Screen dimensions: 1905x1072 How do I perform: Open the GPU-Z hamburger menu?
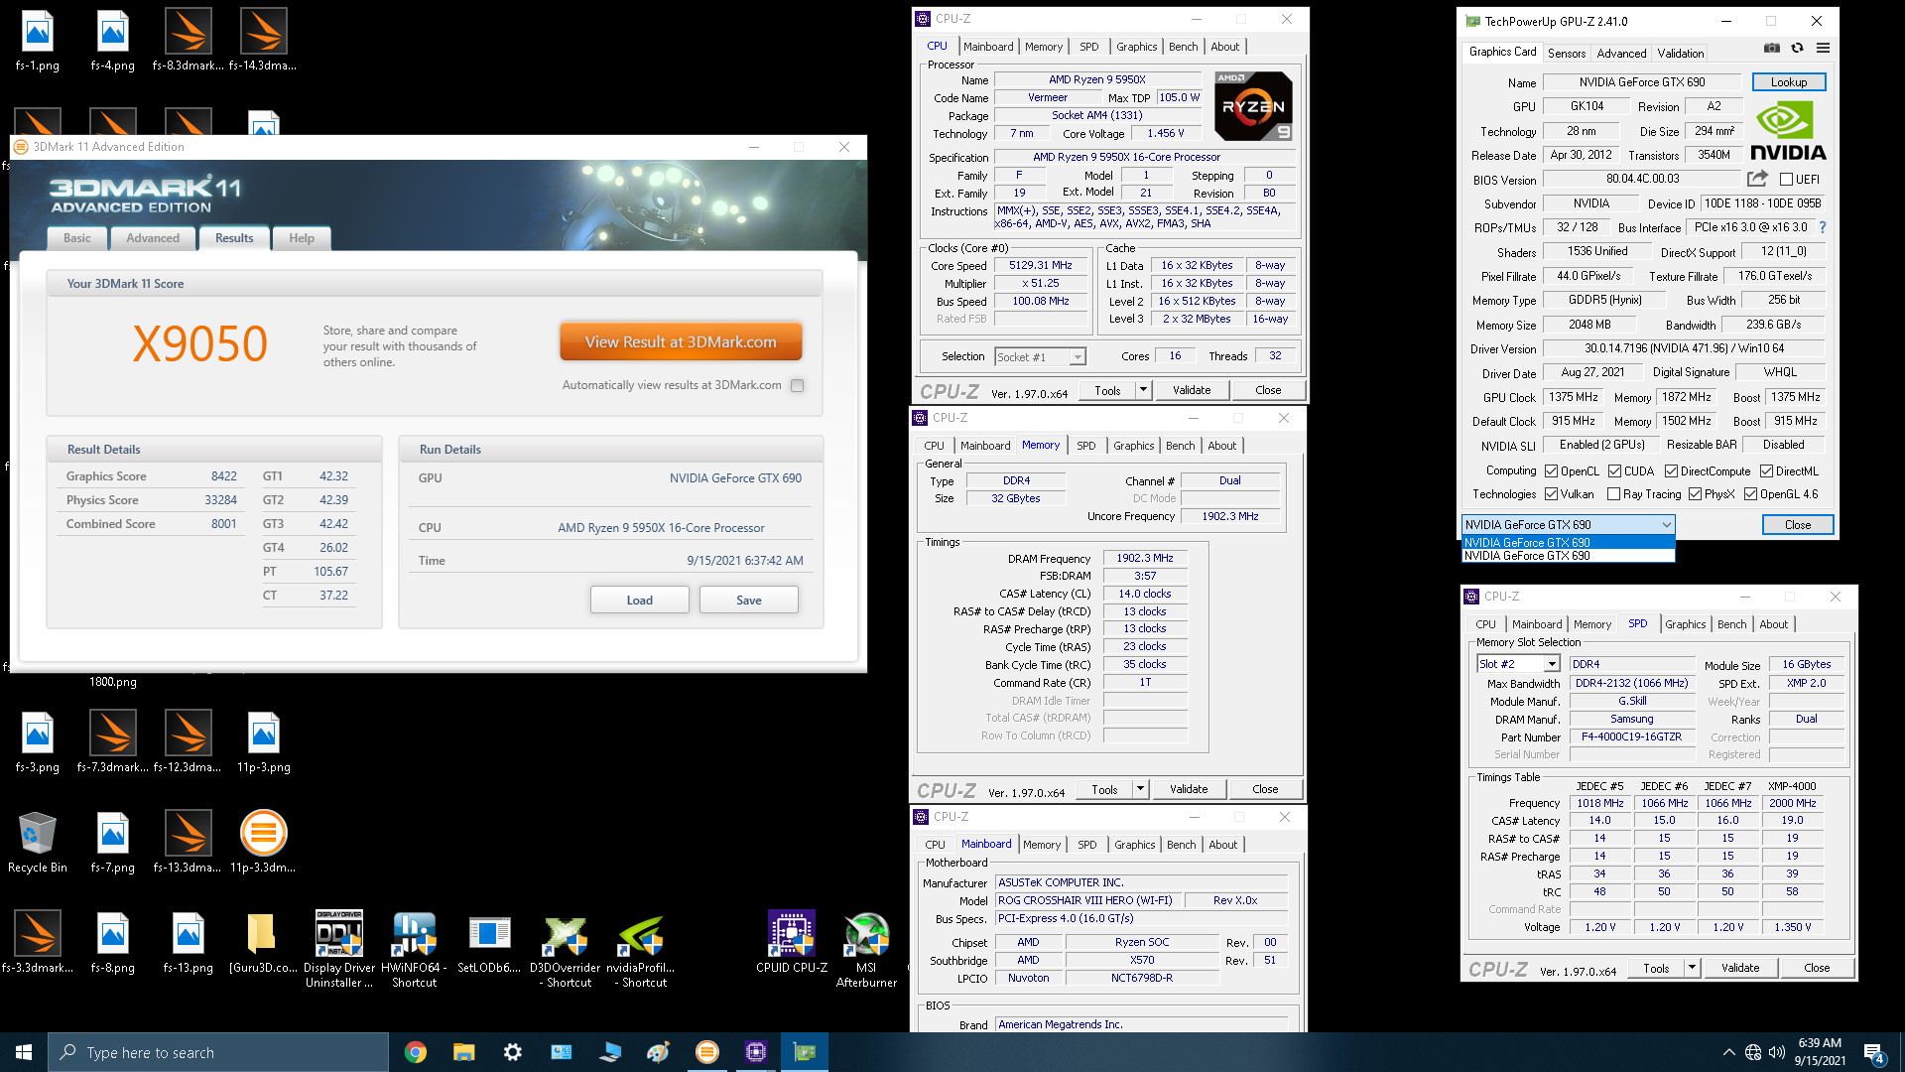1823,48
